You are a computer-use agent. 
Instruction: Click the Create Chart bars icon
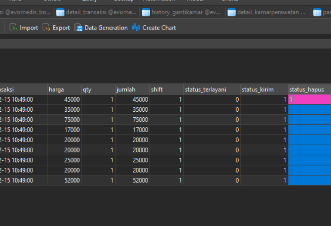tap(136, 27)
